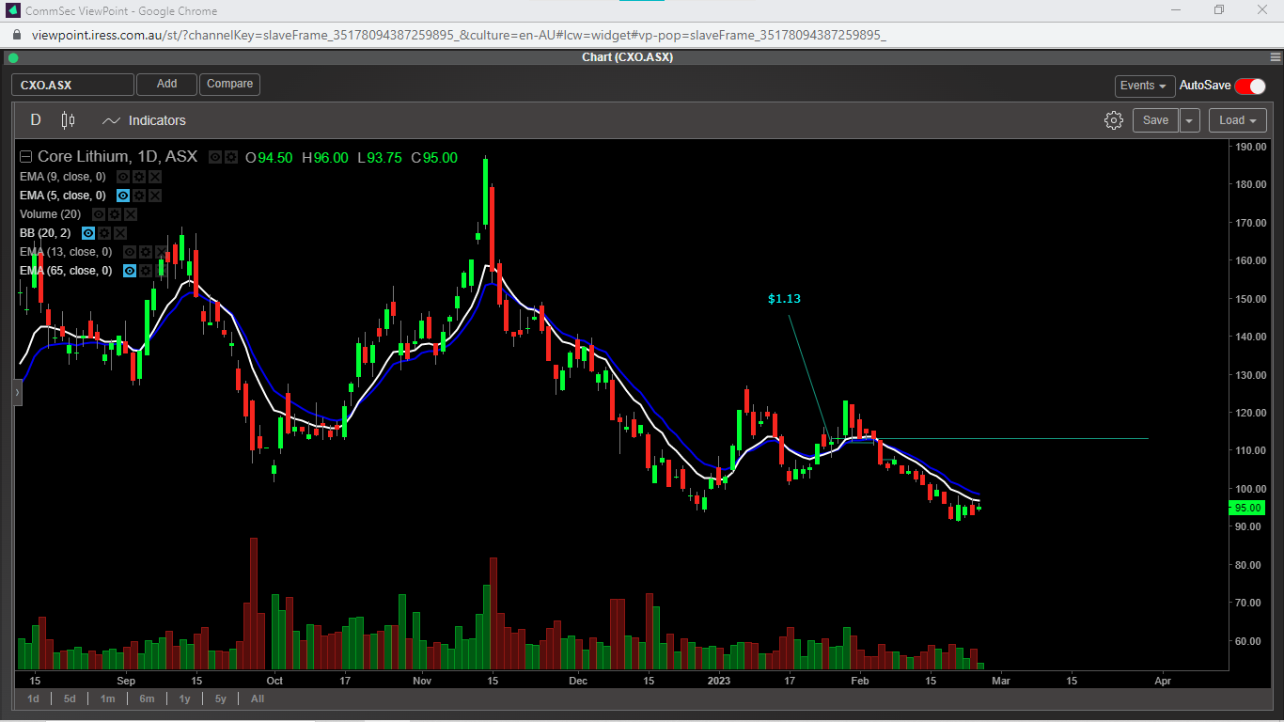
Task: Select the 5y time range
Action: coord(220,698)
